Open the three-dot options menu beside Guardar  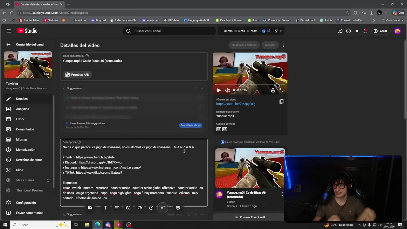click(x=283, y=45)
